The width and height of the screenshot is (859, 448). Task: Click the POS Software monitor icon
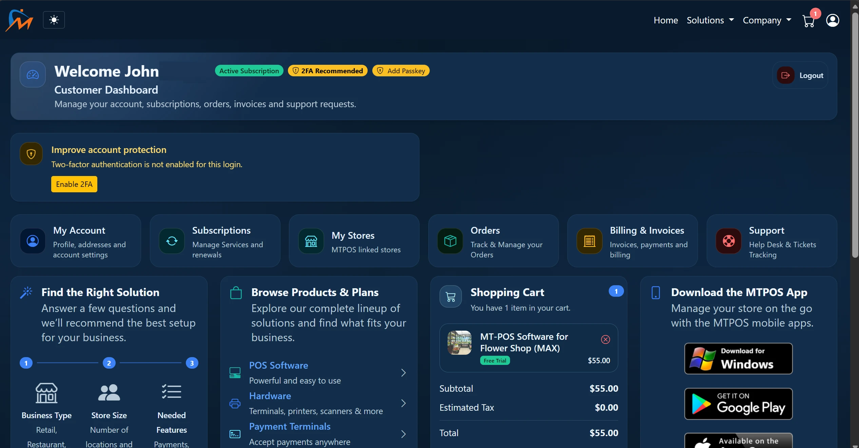click(235, 373)
